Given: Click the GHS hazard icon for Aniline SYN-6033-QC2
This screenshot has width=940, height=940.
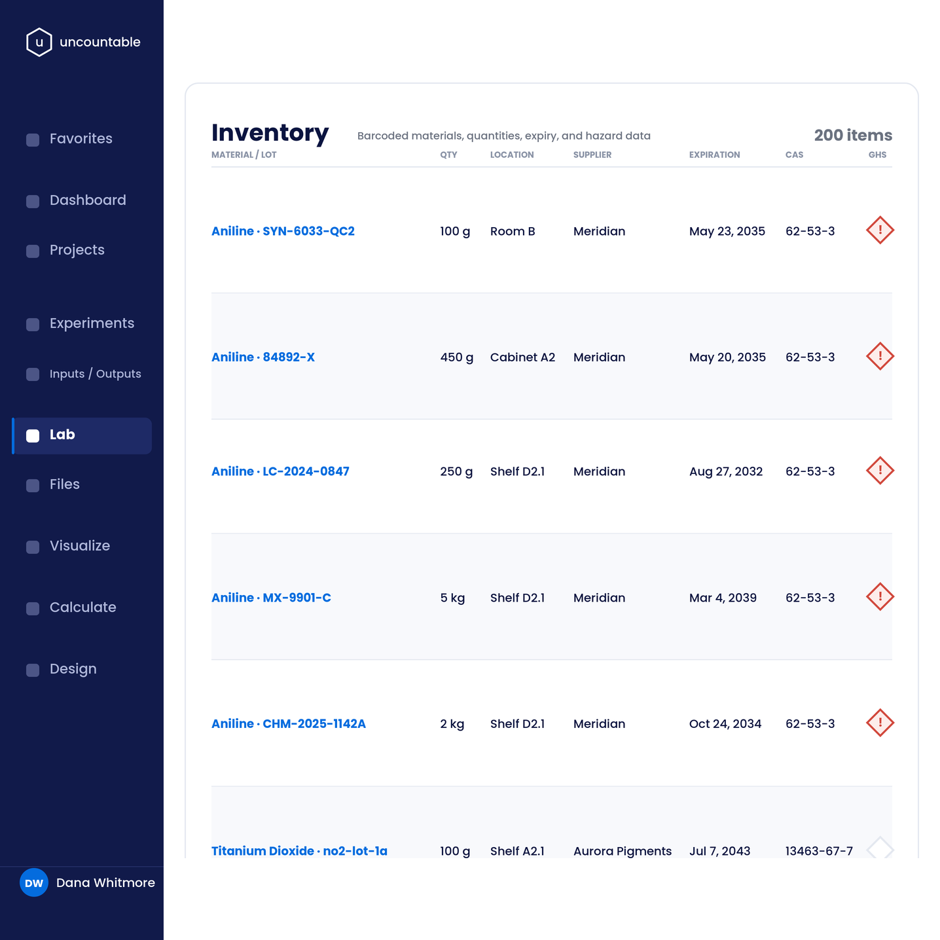Looking at the screenshot, I should click(x=880, y=230).
